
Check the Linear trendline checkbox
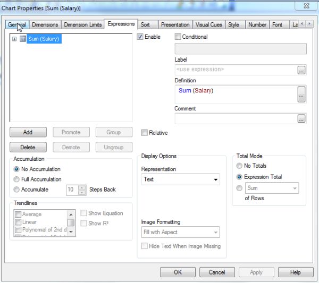[x=18, y=222]
